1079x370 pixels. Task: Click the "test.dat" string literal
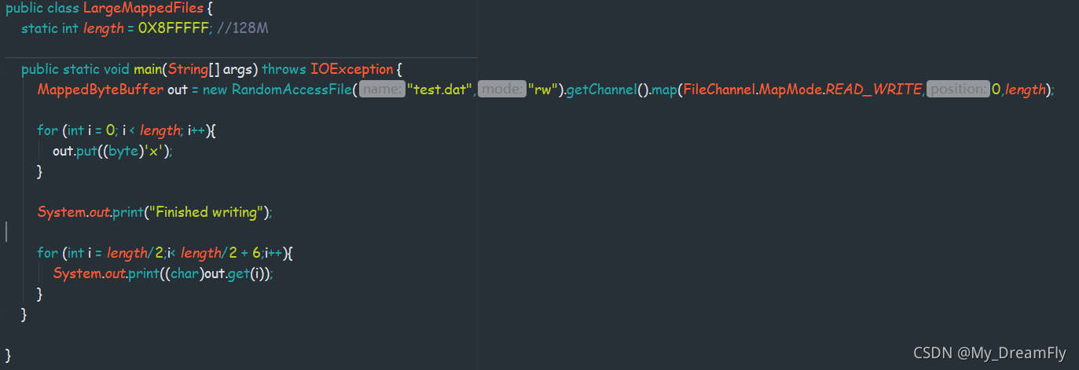click(x=439, y=90)
